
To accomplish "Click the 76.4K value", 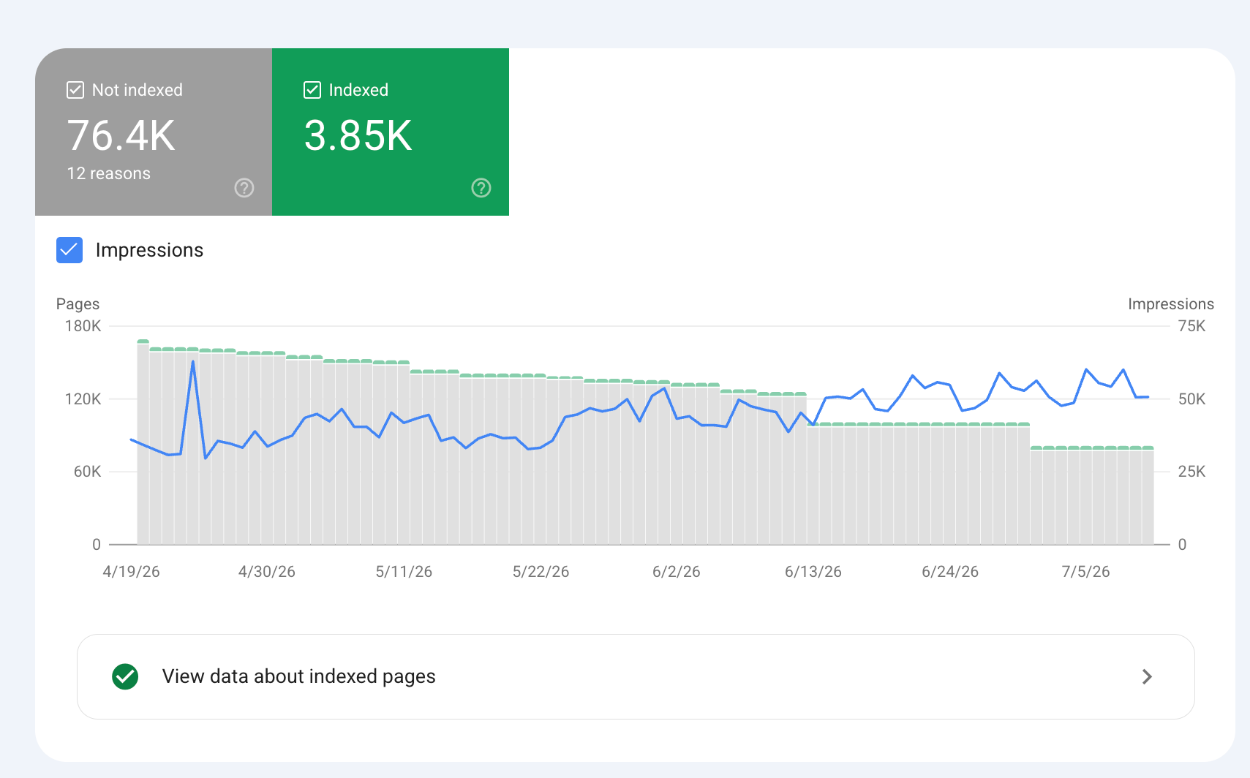I will coord(121,135).
